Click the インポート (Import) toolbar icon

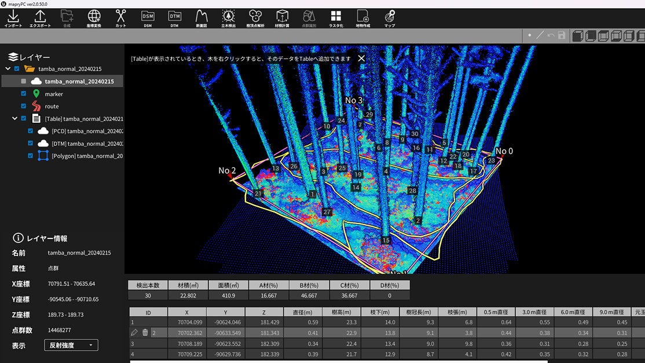click(x=13, y=17)
